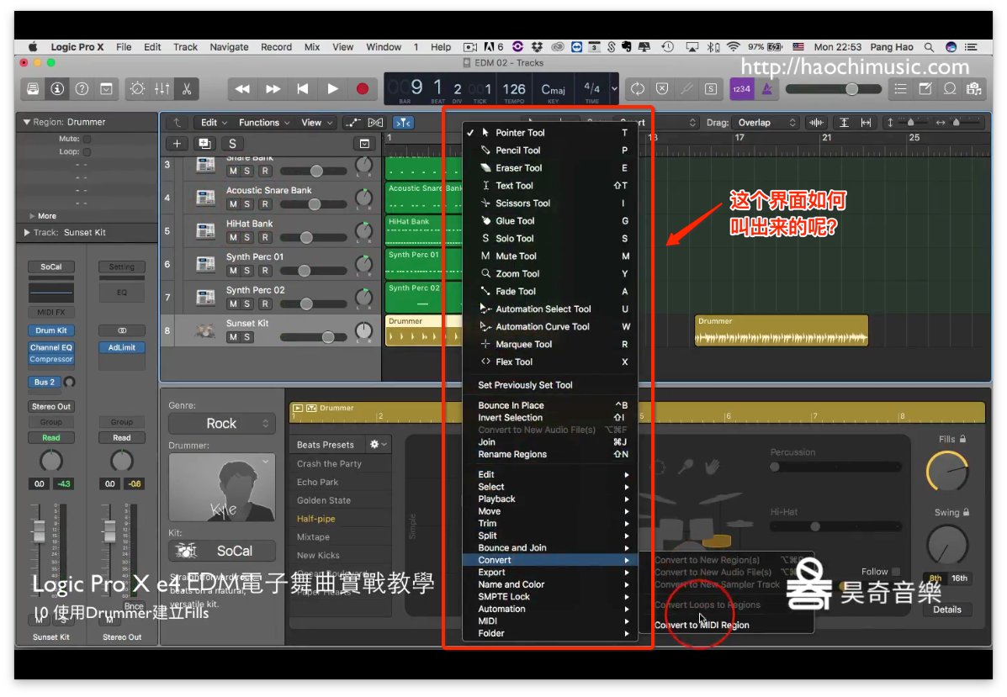Toggle the metronome click button
1007x697 pixels.
point(766,89)
